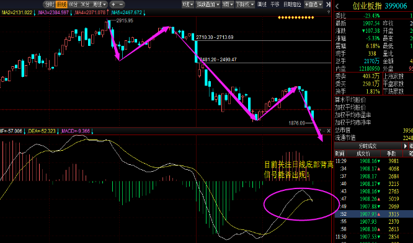Screen dimensions: 413x243
Task: Select the 日线 tab
Action: coord(61,4)
